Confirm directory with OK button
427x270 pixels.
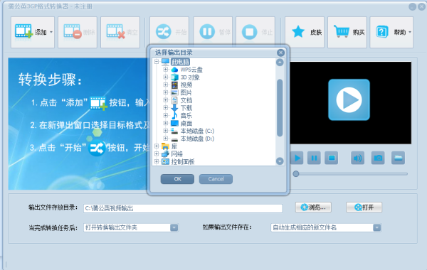(177, 179)
